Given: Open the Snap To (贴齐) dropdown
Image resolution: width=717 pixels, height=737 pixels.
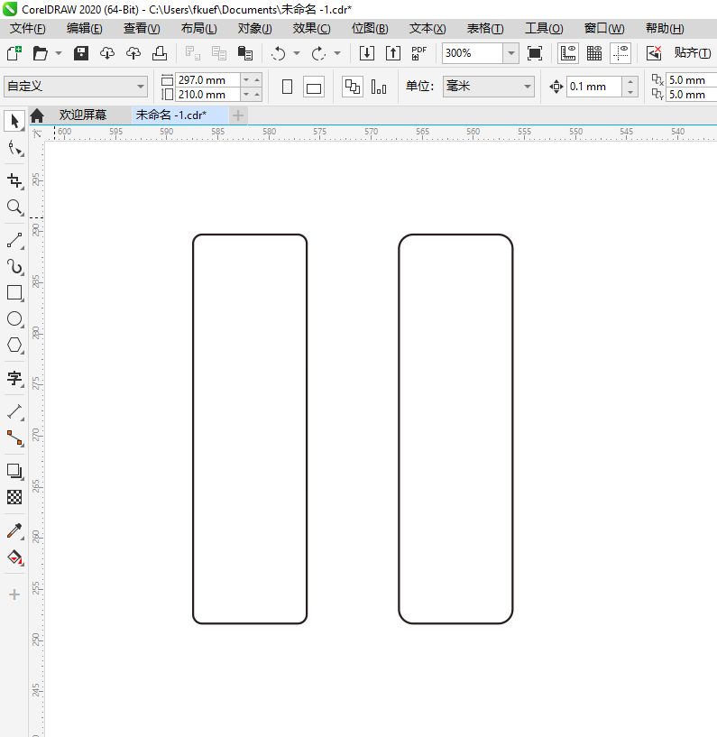Looking at the screenshot, I should coord(692,53).
